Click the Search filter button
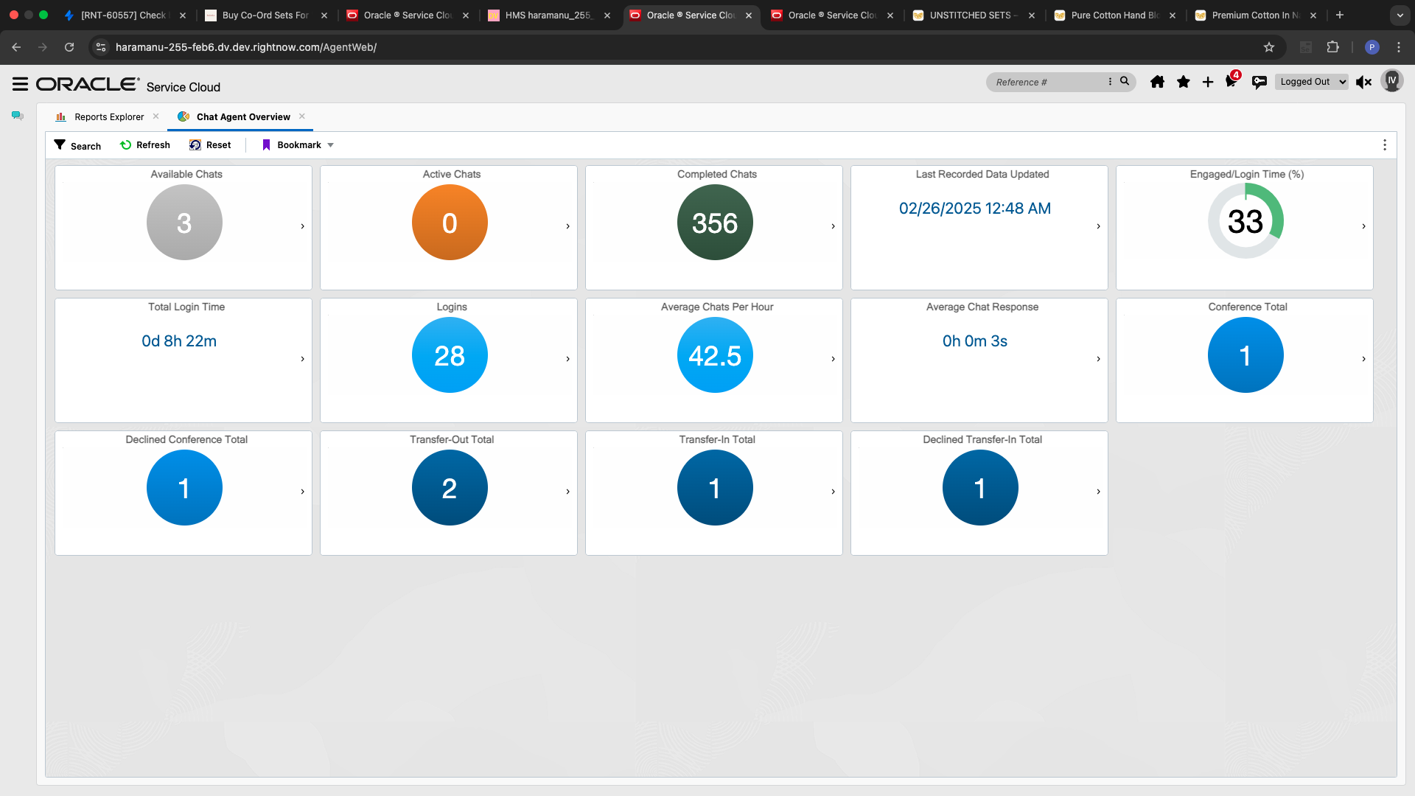 77,145
